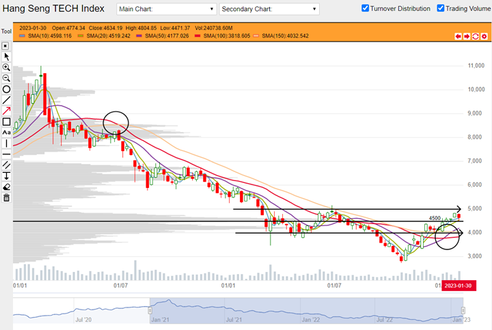Click the SMA(20):4519.242 value text
This screenshot has width=492, height=330.
coord(108,36)
